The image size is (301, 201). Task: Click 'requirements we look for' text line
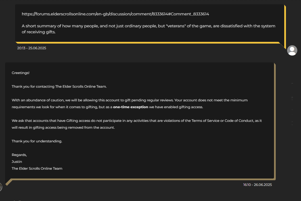click(x=107, y=107)
